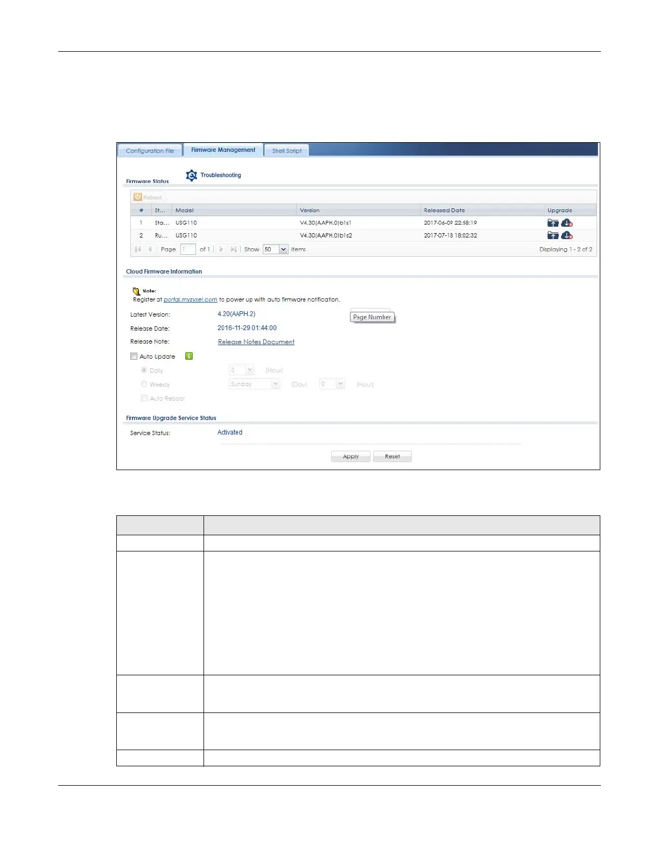Upload local firmware for row 2 (b1s2)
Viewport: 659px width, 853px height.
point(553,235)
